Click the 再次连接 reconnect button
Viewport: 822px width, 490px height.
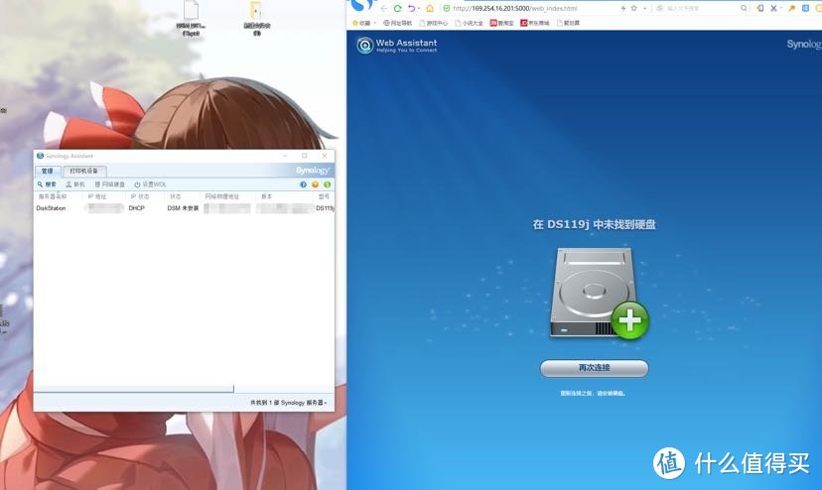pyautogui.click(x=594, y=368)
